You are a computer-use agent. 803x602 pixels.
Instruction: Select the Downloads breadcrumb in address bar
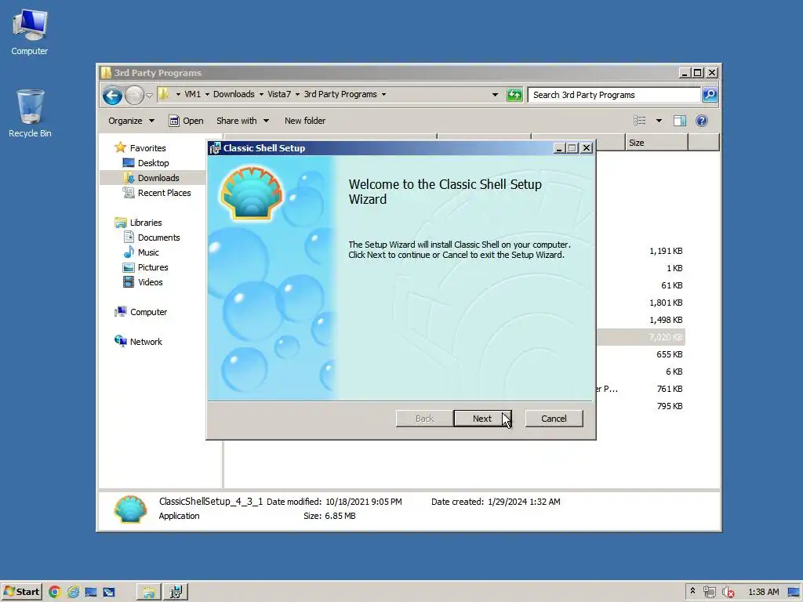[234, 94]
